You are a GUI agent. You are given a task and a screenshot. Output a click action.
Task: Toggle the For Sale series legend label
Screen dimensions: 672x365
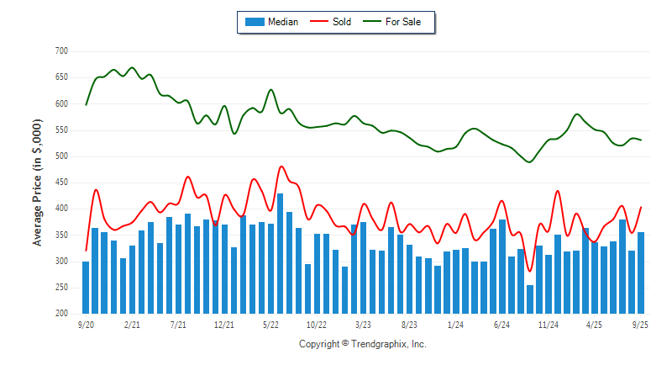coord(403,22)
